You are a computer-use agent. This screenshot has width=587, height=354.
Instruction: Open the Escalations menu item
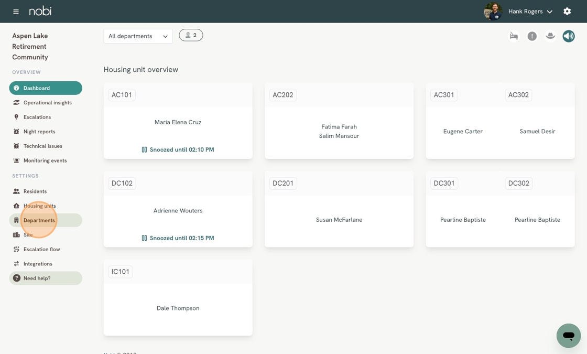(37, 117)
